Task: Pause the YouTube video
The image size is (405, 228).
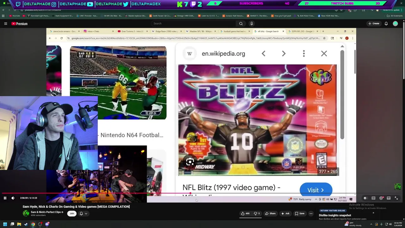Action: (x=5, y=198)
